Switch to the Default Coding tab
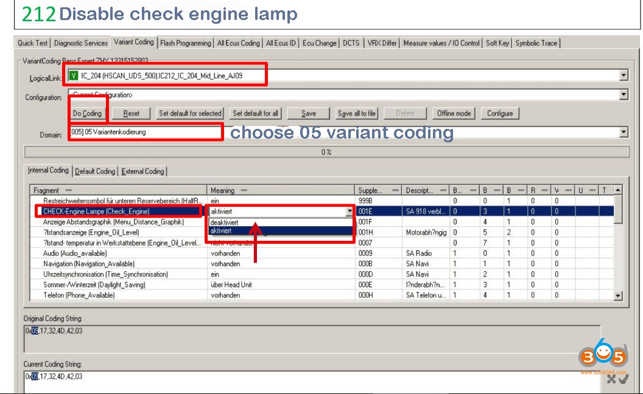Image resolution: width=643 pixels, height=394 pixels. (95, 171)
